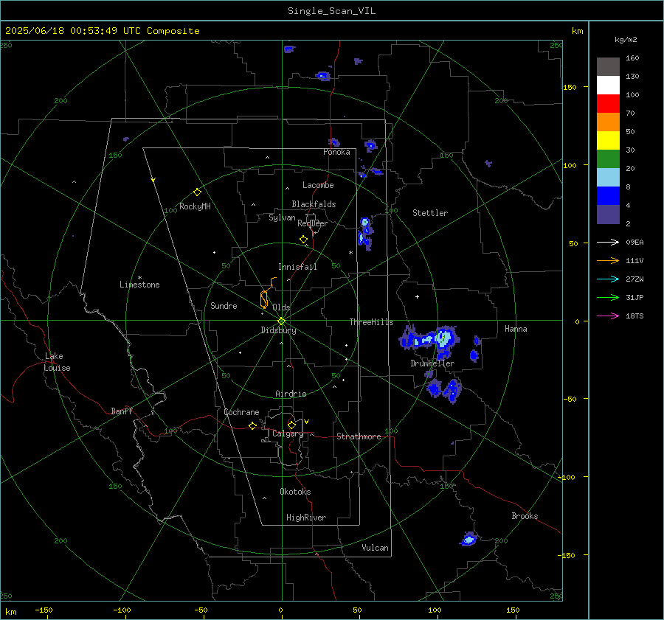The width and height of the screenshot is (664, 620).
Task: Click the cyan 27ZW arrow in legend
Action: [x=608, y=279]
